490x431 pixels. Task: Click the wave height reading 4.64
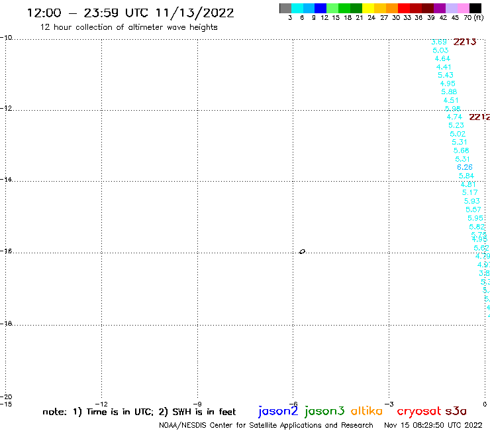[442, 58]
